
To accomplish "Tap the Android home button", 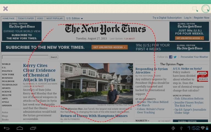I will click(20, 128).
